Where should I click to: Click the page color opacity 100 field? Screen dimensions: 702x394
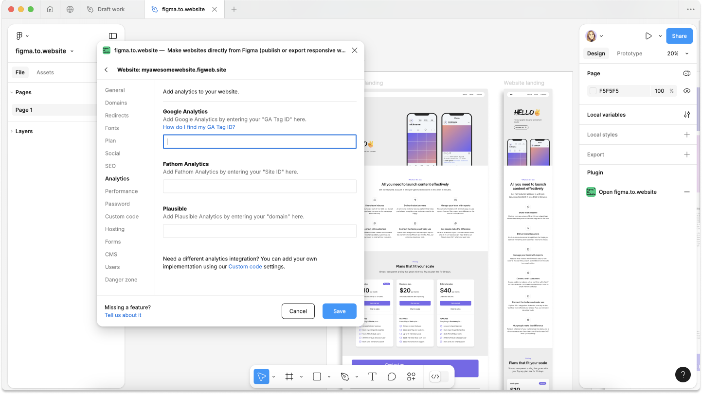pos(659,91)
